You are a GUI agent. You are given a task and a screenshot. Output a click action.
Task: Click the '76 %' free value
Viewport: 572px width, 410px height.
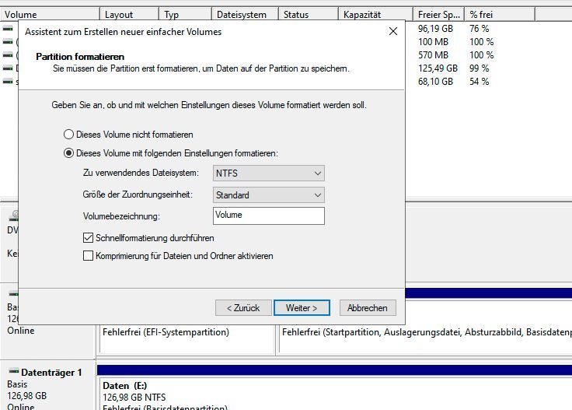[479, 29]
